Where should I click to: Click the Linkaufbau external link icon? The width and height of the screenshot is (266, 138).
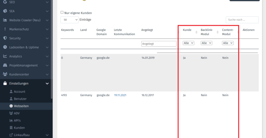pyautogui.click(x=11, y=135)
